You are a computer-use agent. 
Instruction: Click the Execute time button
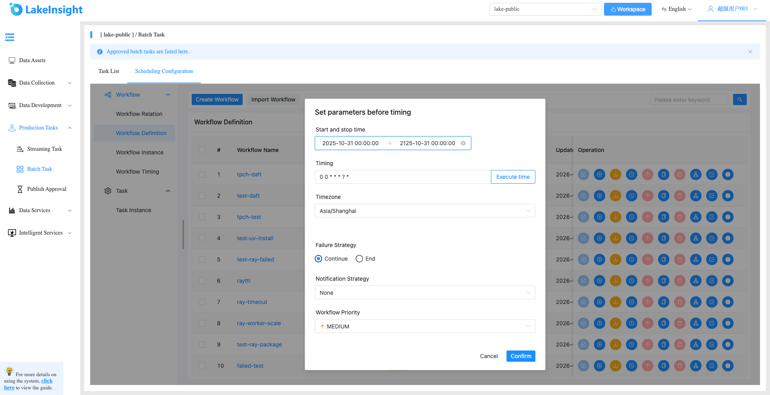point(513,177)
